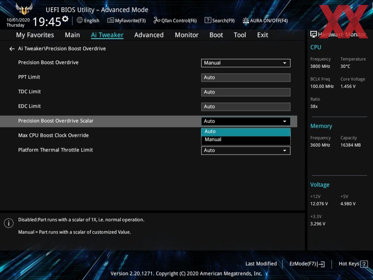Screen dimensions: 373x280
Task: Click the back arrow to Ai Tweaker
Action: (x=12, y=49)
